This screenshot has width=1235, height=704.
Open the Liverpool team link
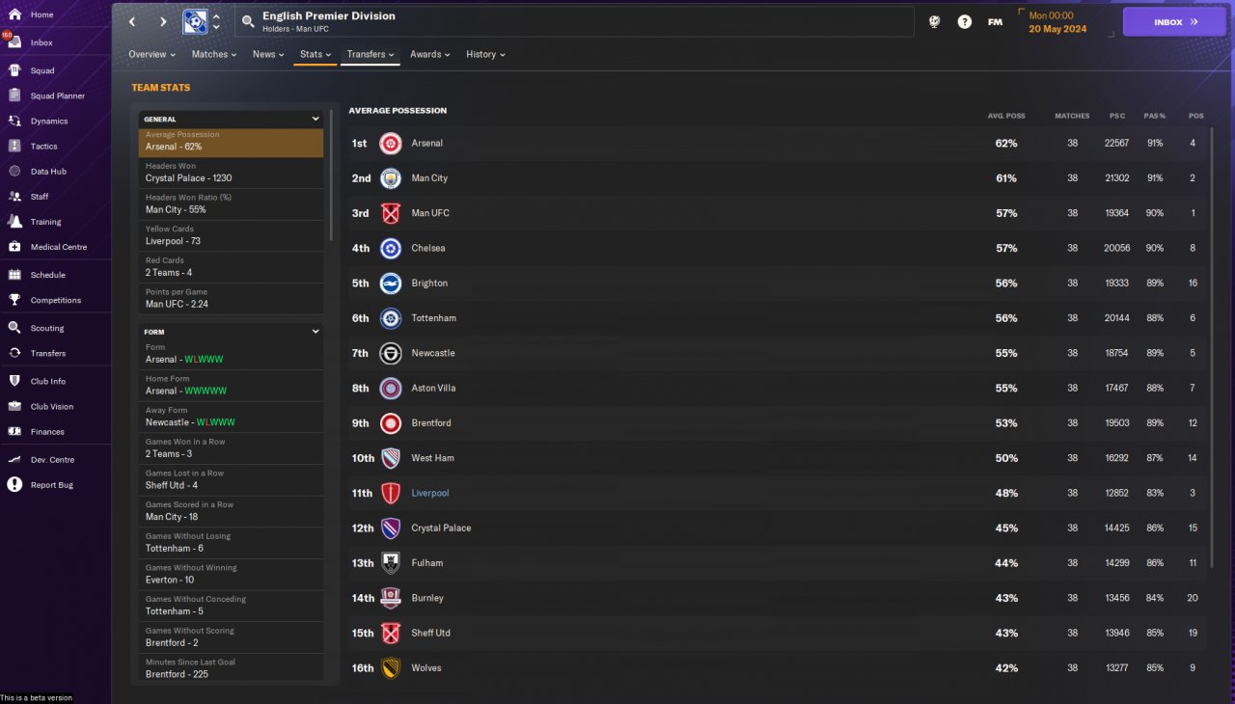point(430,493)
